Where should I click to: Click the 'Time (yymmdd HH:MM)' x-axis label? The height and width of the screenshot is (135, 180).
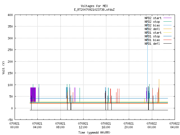click(94, 132)
